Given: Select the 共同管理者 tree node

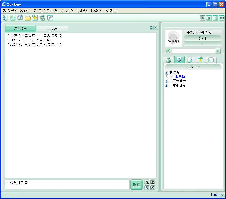Looking at the screenshot, I should tap(178, 81).
